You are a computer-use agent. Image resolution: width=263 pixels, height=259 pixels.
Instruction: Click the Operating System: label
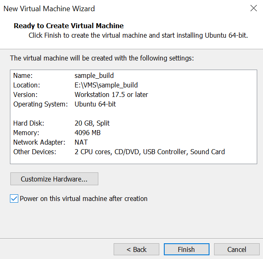pyautogui.click(x=40, y=104)
